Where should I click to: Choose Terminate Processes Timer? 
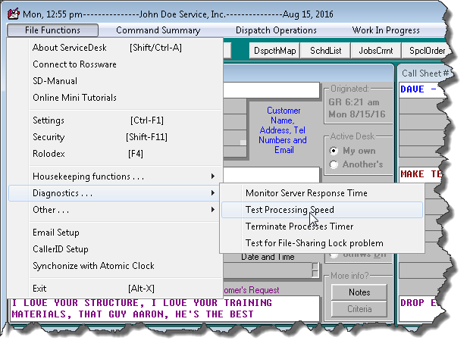pyautogui.click(x=299, y=226)
